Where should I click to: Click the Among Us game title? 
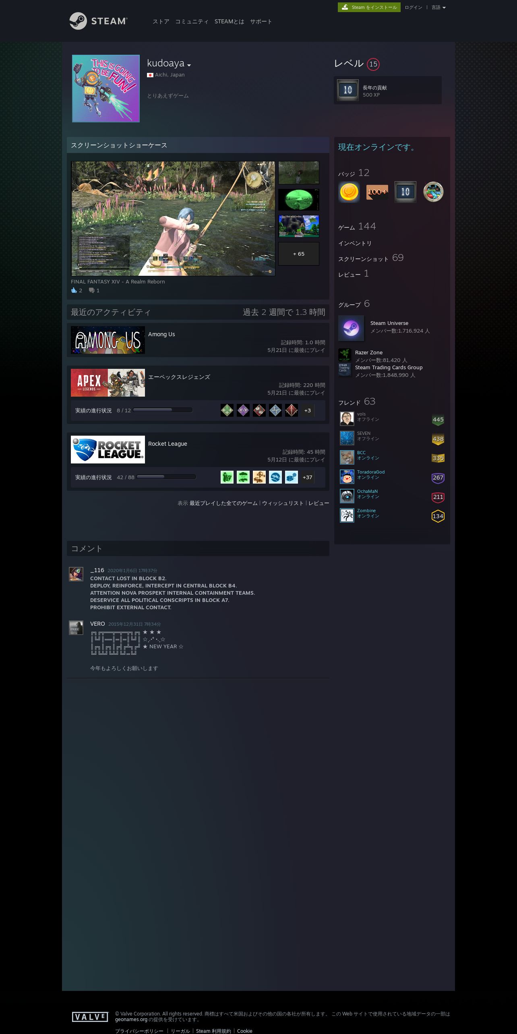point(161,334)
